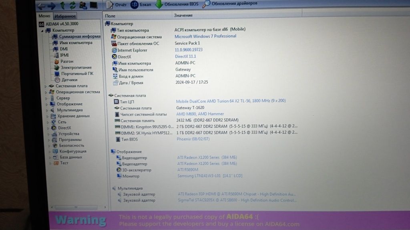The image size is (410, 230).
Task: Click the Бэкап backup button
Action: click(141, 5)
